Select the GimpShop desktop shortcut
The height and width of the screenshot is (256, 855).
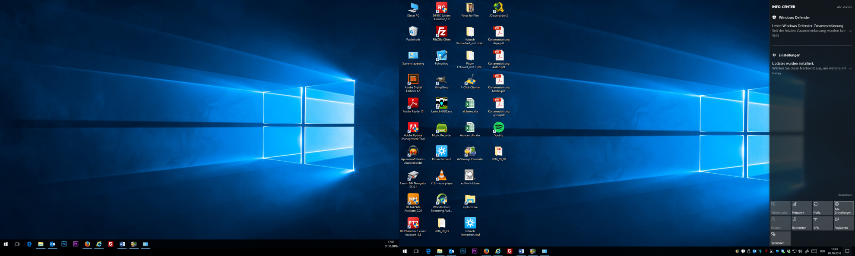(442, 82)
